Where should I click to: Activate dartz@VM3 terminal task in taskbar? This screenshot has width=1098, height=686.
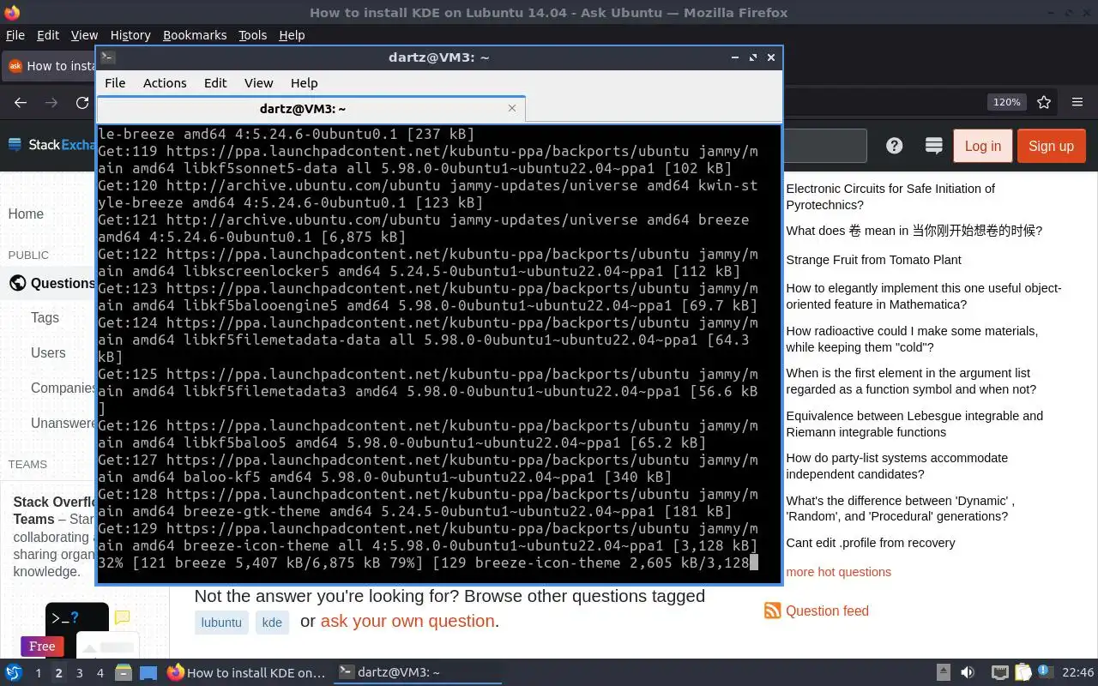coord(416,673)
